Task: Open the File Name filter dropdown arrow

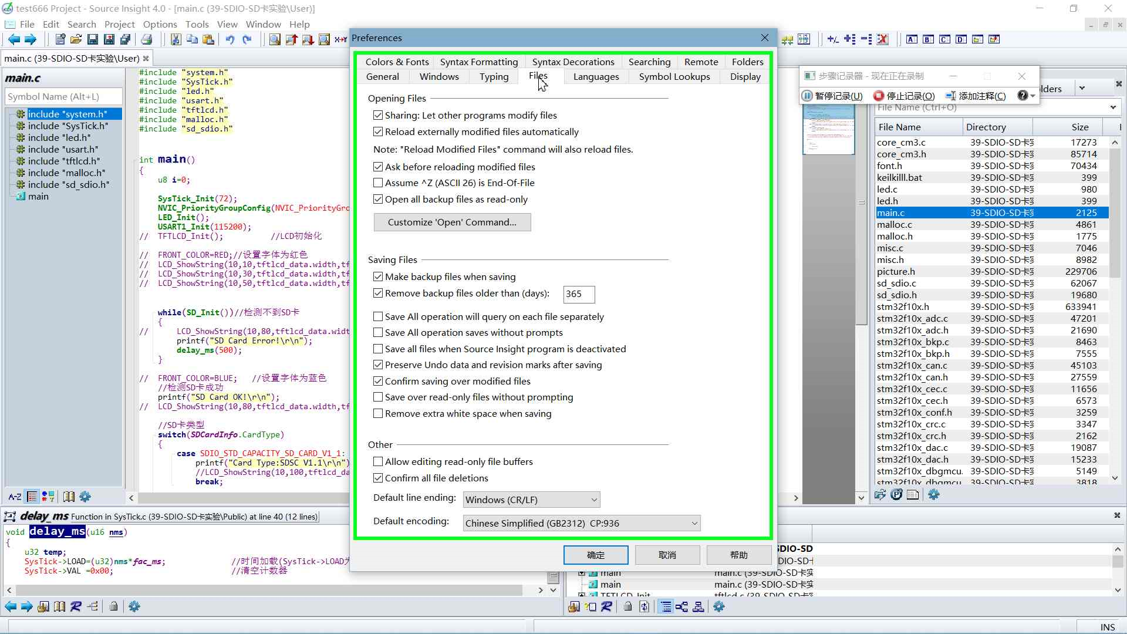Action: (1113, 107)
